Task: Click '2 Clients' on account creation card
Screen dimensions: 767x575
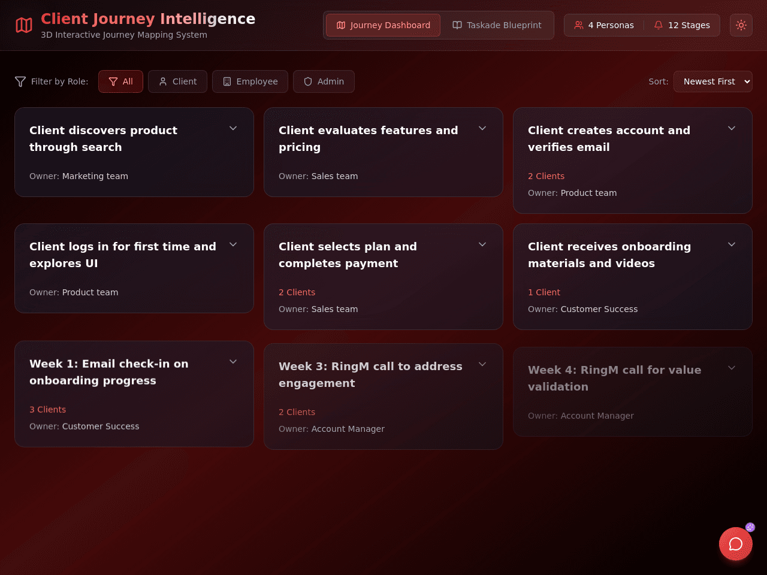Action: [546, 176]
